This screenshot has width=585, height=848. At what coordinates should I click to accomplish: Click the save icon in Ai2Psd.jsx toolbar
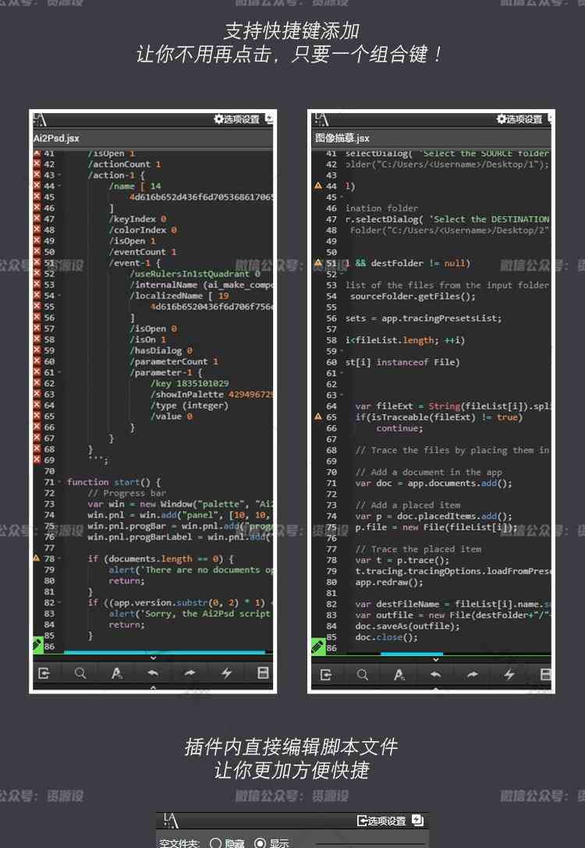click(264, 672)
